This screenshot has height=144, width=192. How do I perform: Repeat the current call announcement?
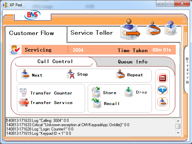(x=129, y=74)
